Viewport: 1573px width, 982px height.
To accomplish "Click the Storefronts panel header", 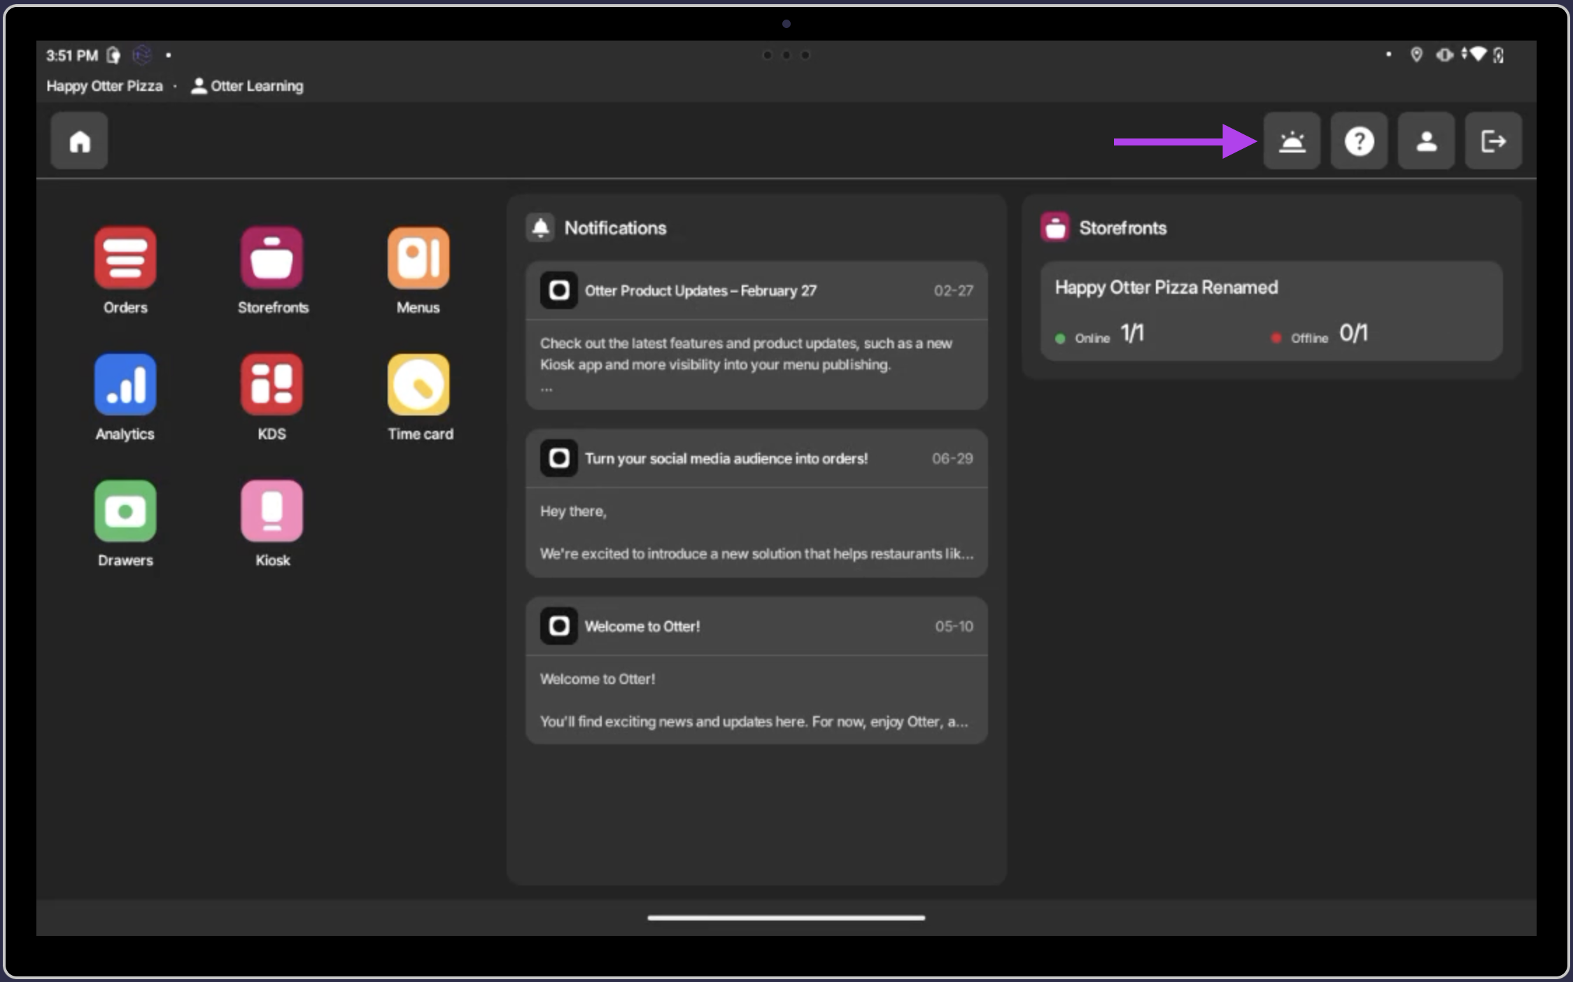I will pos(1122,228).
